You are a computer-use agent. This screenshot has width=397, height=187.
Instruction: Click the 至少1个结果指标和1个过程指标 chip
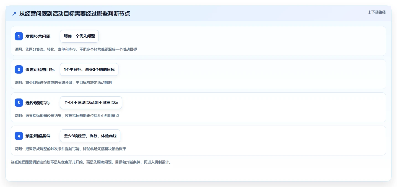(91, 103)
